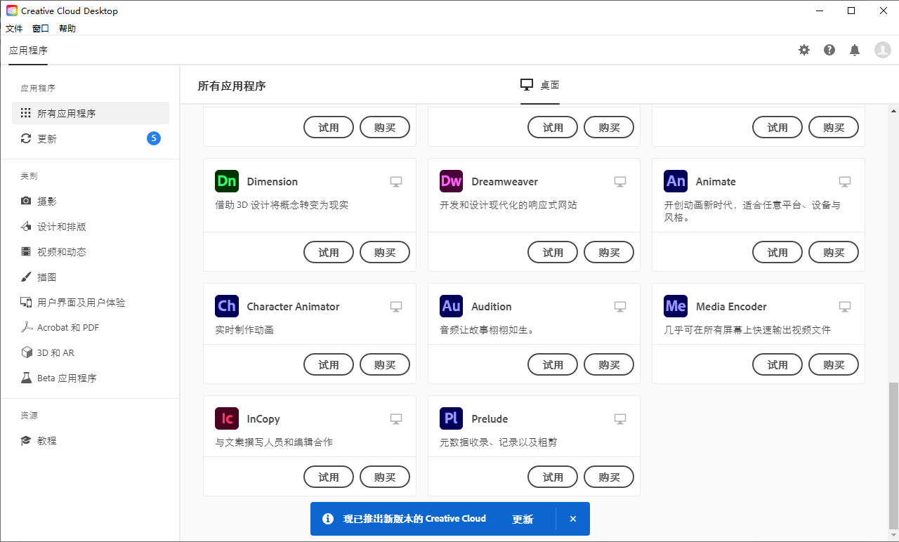Click the Prelude Pl app icon

[x=451, y=418]
